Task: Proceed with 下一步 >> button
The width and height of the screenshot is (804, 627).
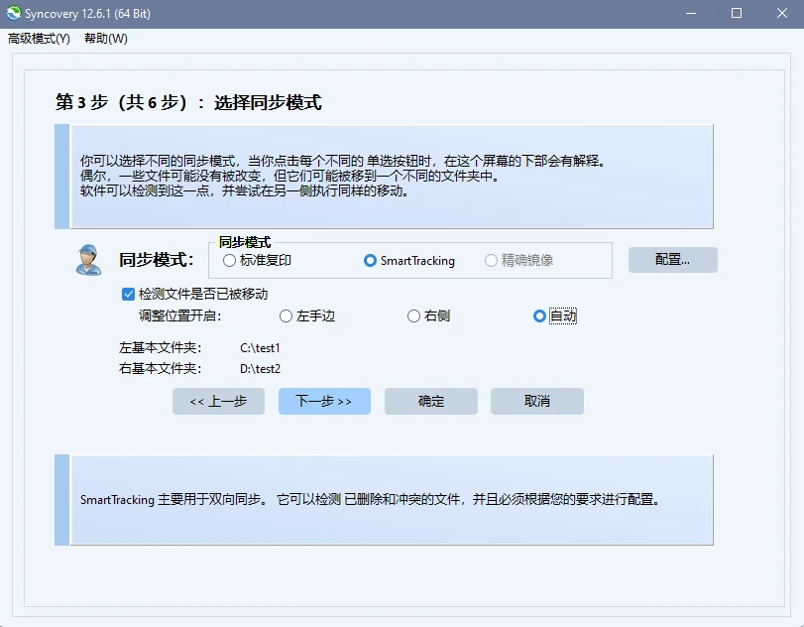Action: pos(324,401)
